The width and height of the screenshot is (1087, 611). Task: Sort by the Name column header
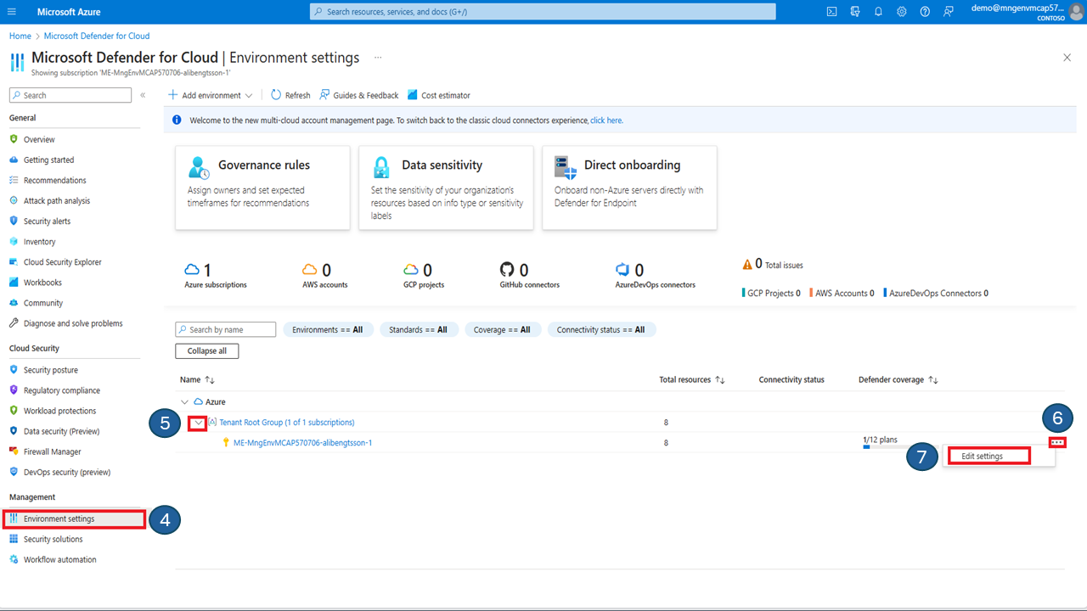(197, 379)
